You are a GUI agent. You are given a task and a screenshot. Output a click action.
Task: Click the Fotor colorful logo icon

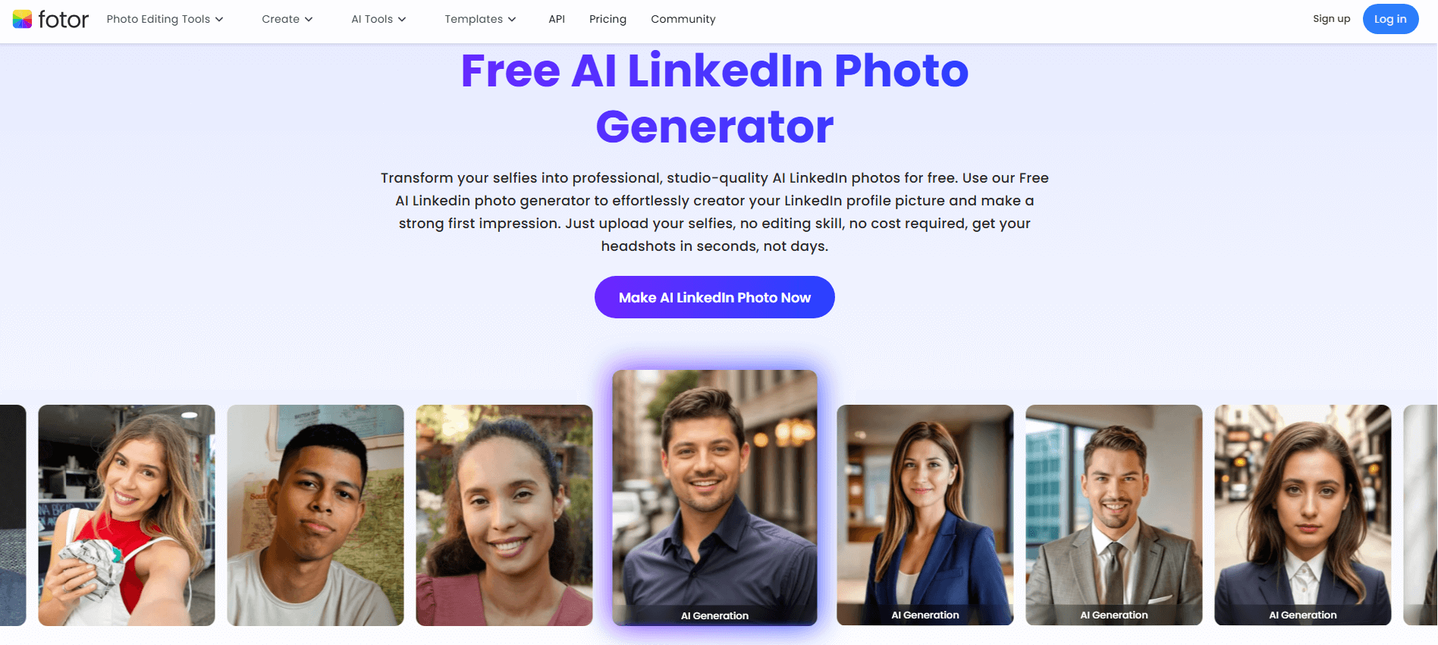point(22,19)
